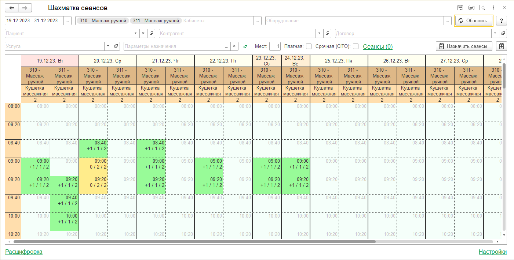Open print preview icon
The image size is (514, 260).
coord(482,8)
